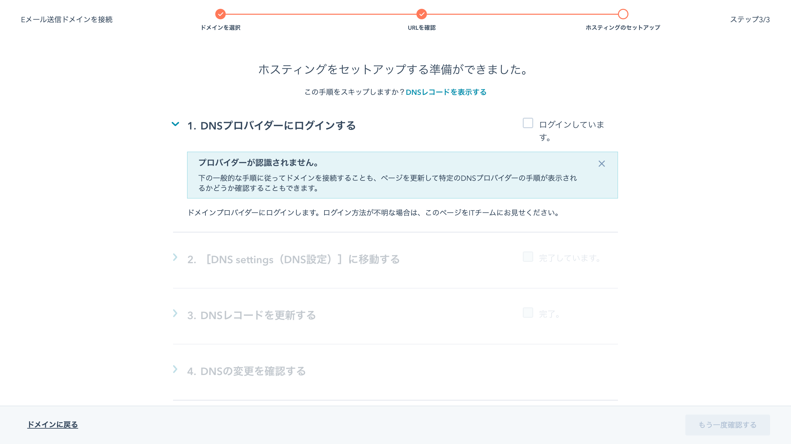
Task: Click the プロバイダーが認識されません alert heading
Action: (259, 162)
